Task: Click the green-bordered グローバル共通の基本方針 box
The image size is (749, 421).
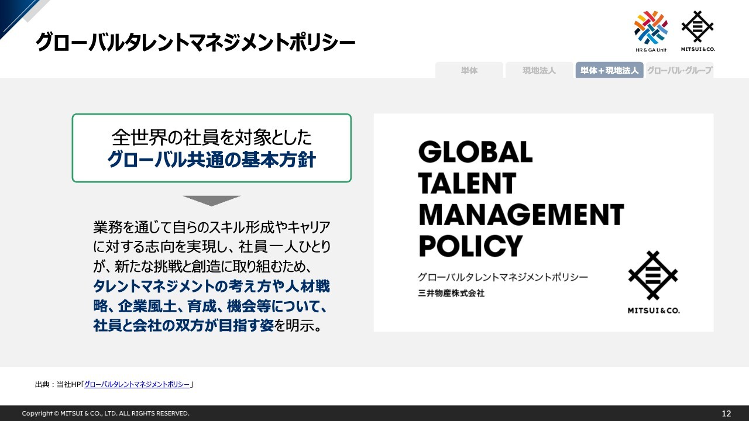Action: (x=211, y=148)
